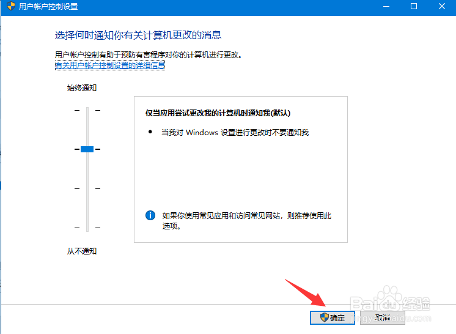Click the 取消 button
456x334 pixels.
pyautogui.click(x=383, y=317)
